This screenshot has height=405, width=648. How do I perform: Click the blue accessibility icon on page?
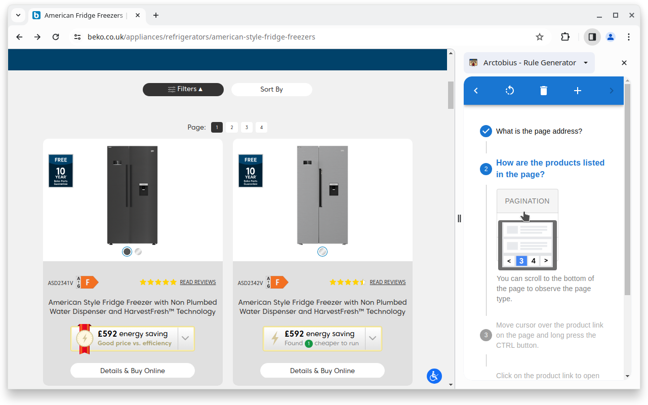(x=434, y=376)
